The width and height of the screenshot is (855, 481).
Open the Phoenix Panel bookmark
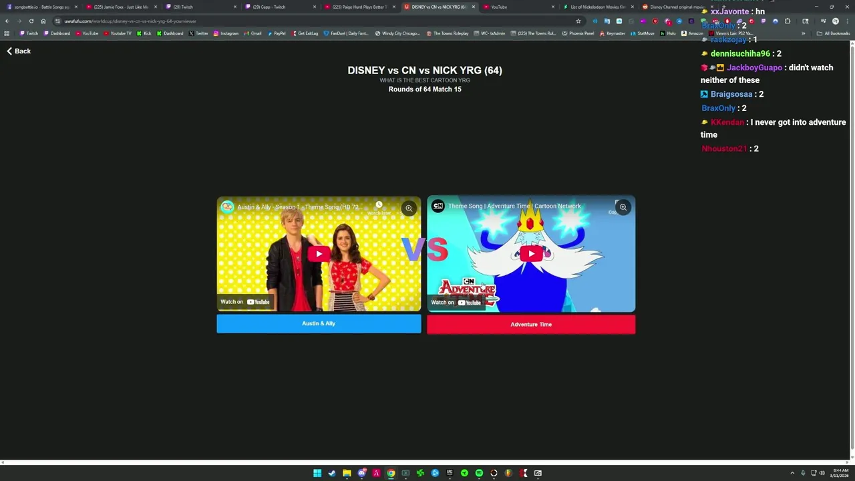click(x=578, y=33)
